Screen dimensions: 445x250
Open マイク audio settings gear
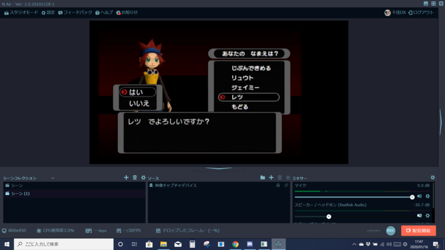pos(428,196)
